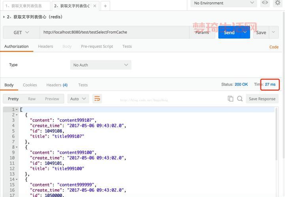Select the response Tests tab
This screenshot has height=197, width=285.
83,85
